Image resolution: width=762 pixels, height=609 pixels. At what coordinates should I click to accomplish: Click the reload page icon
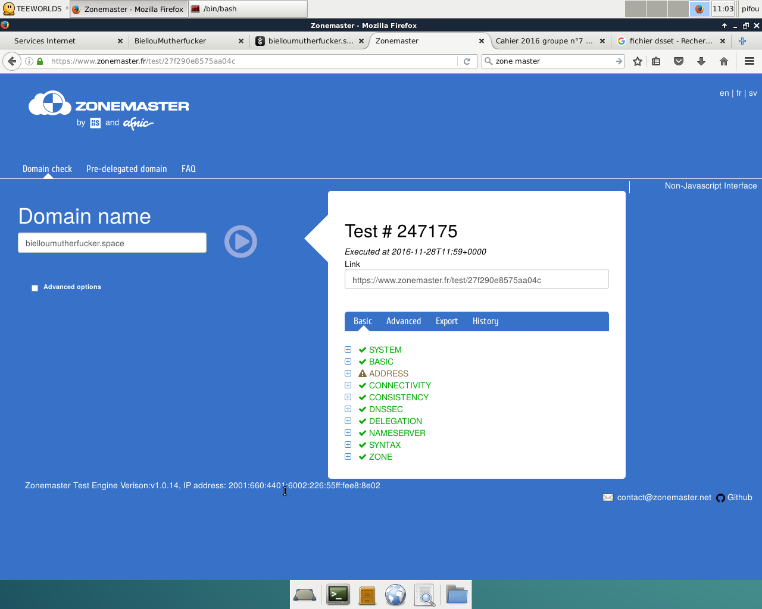(467, 61)
